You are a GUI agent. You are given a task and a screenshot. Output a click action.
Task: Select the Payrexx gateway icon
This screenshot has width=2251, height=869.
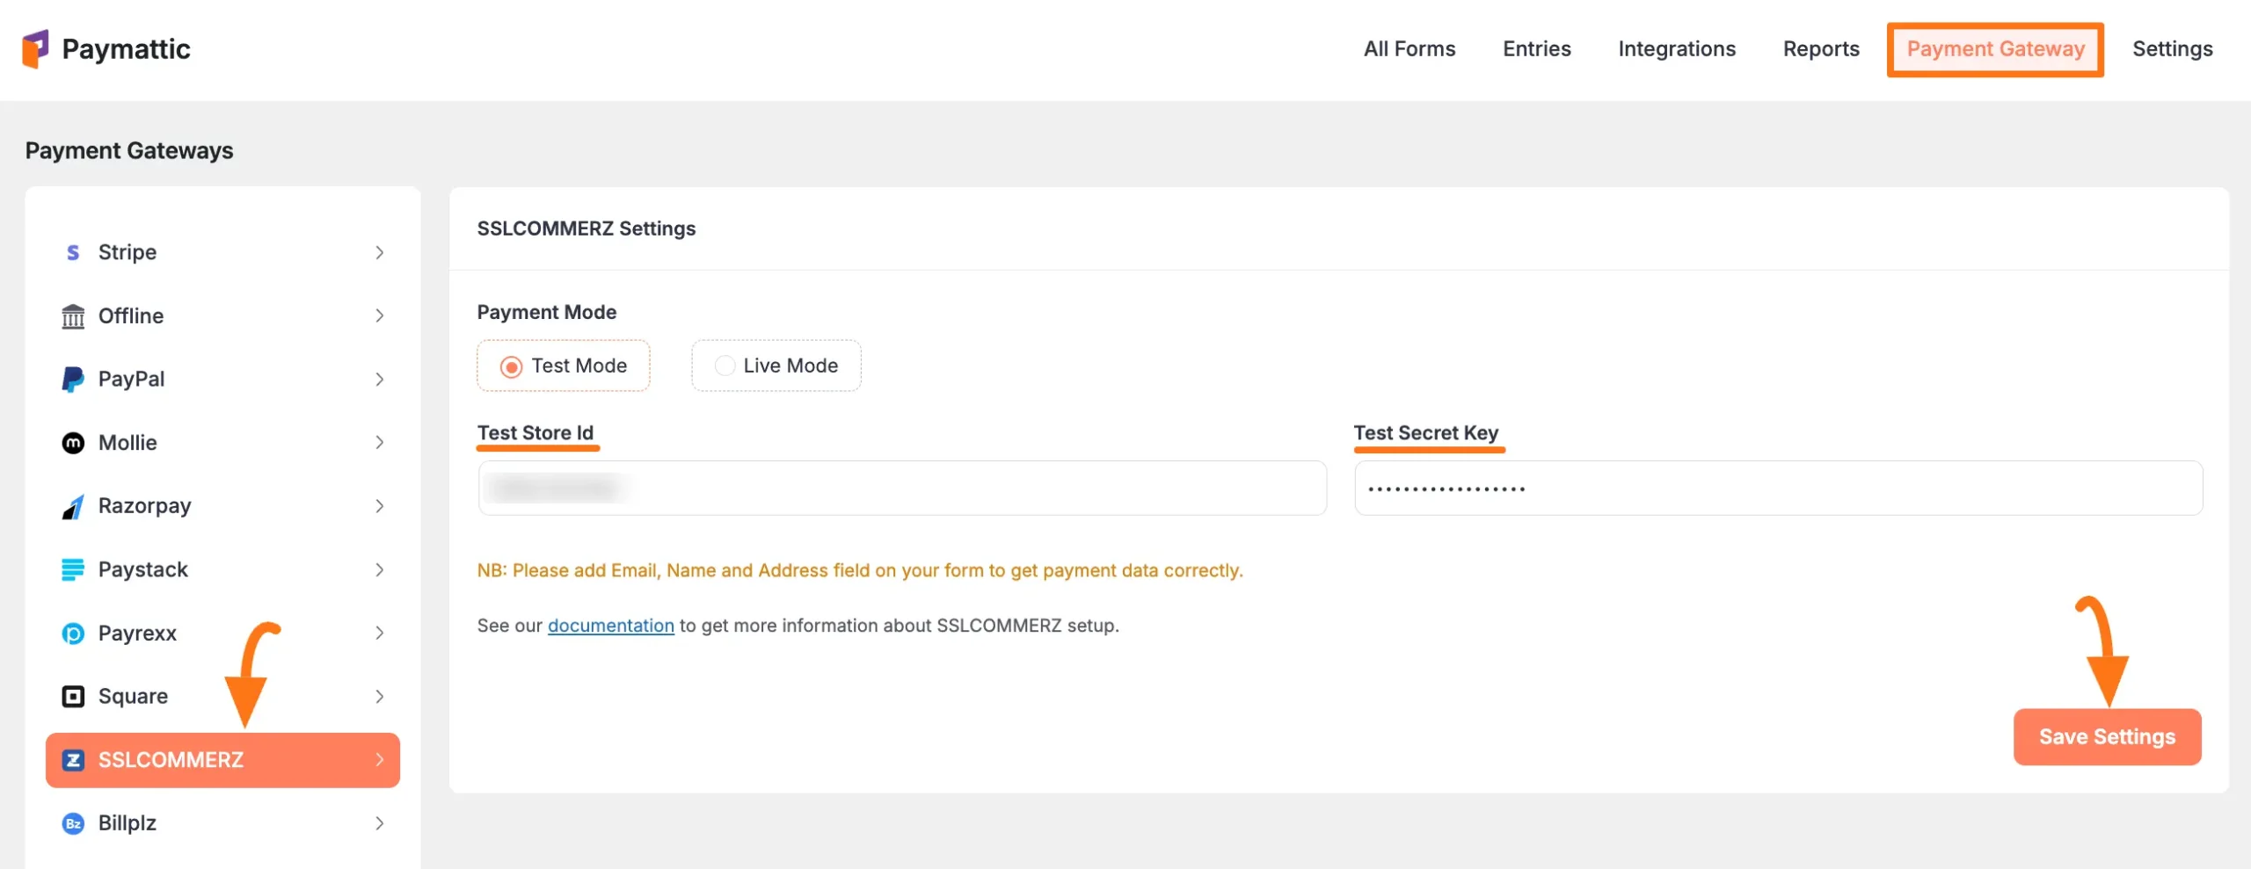click(73, 633)
